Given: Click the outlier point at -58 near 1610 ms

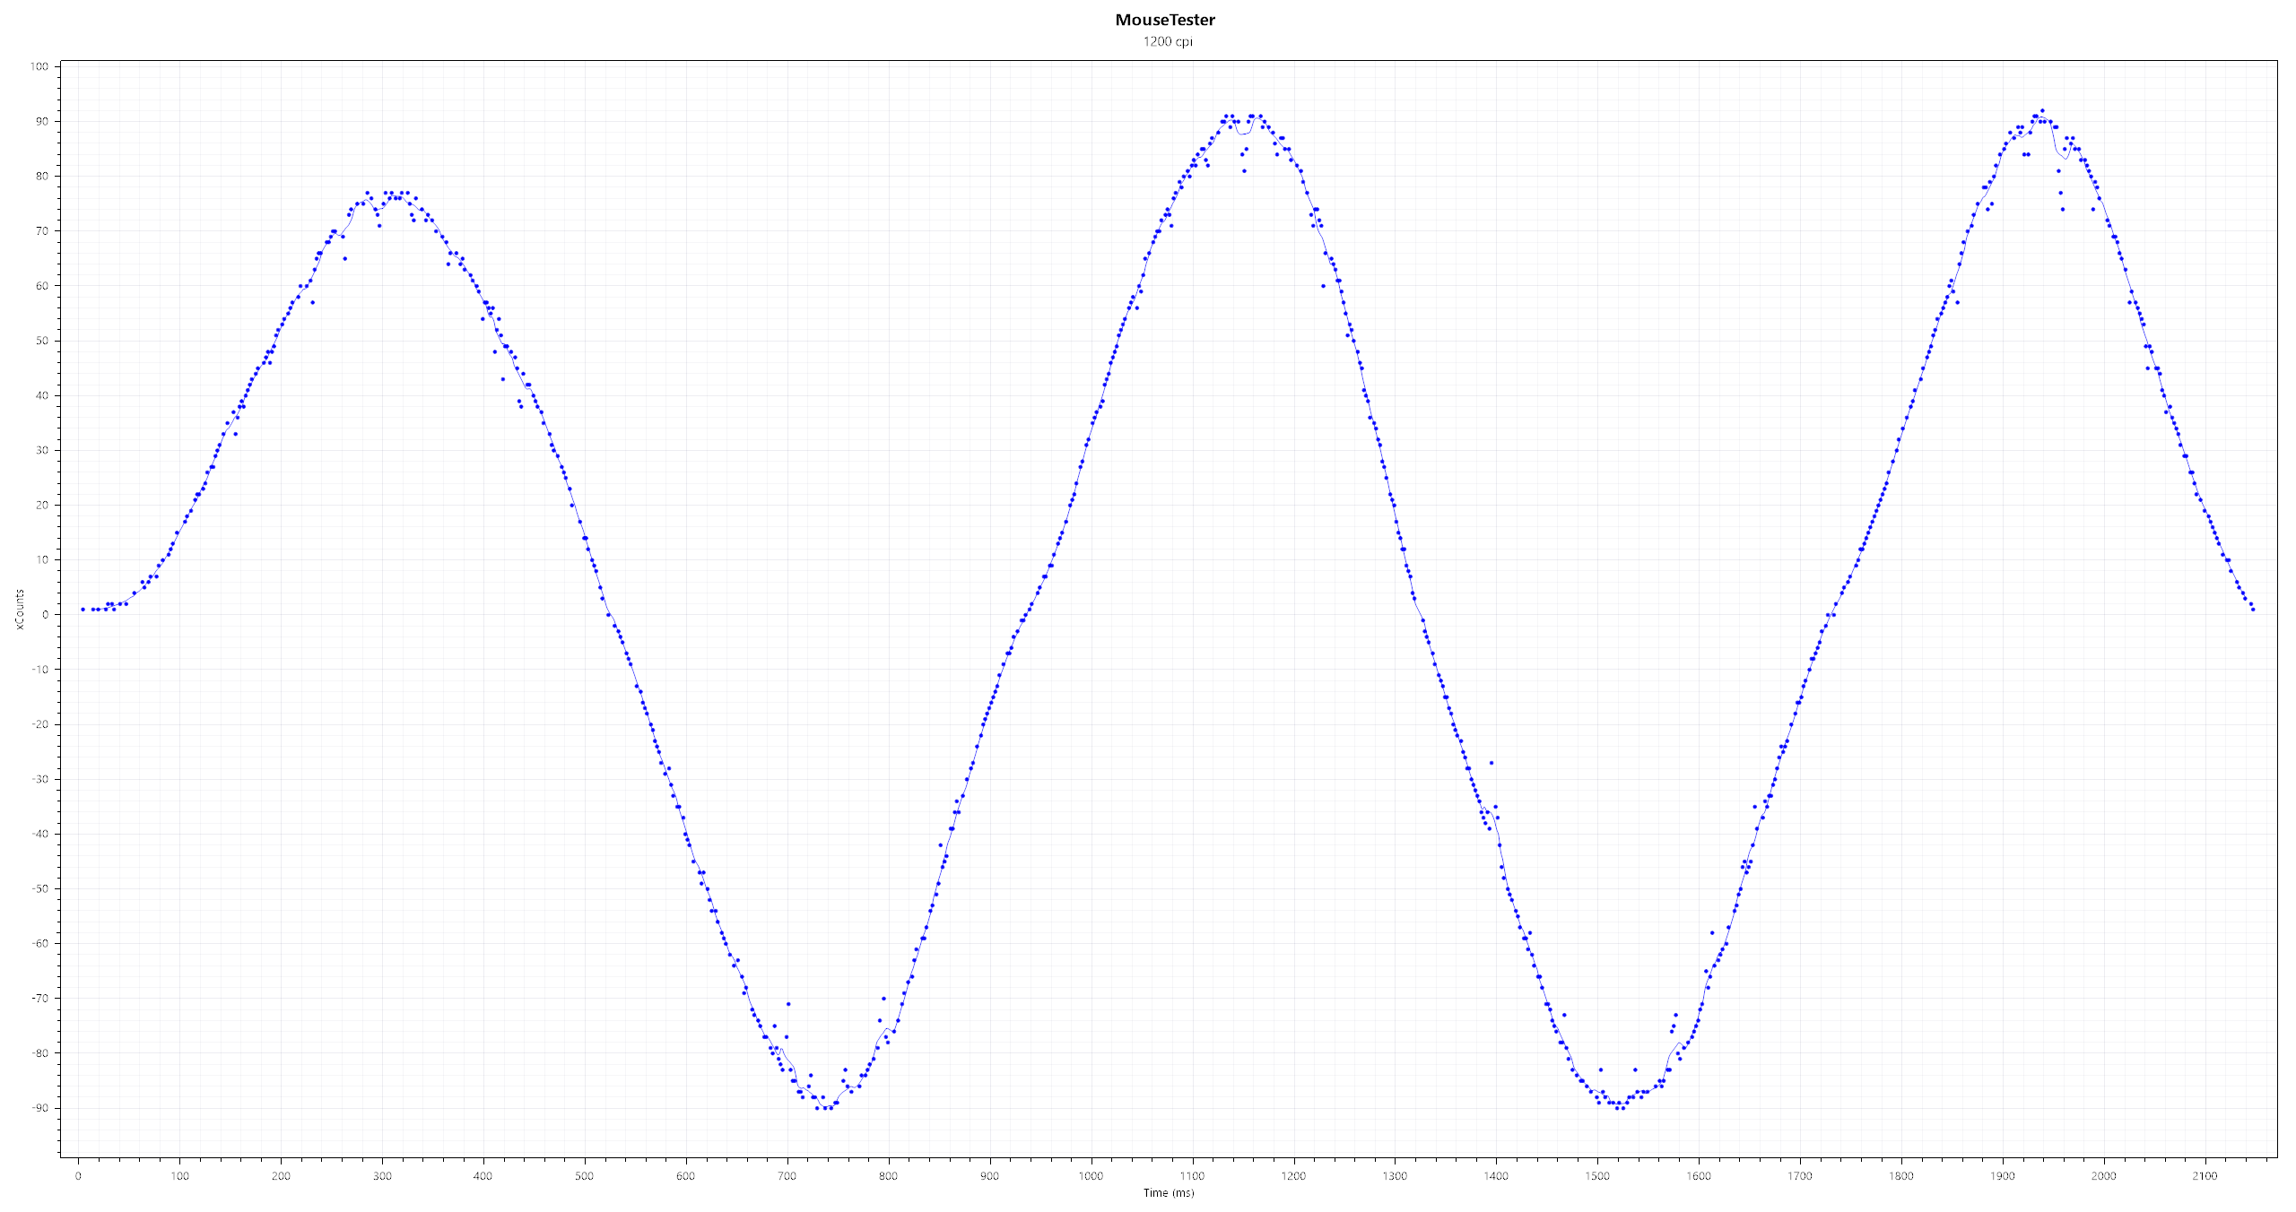Looking at the screenshot, I should pyautogui.click(x=1711, y=932).
